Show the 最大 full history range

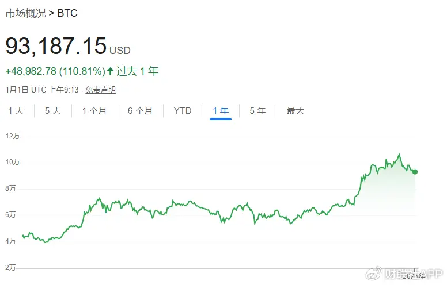tap(296, 111)
